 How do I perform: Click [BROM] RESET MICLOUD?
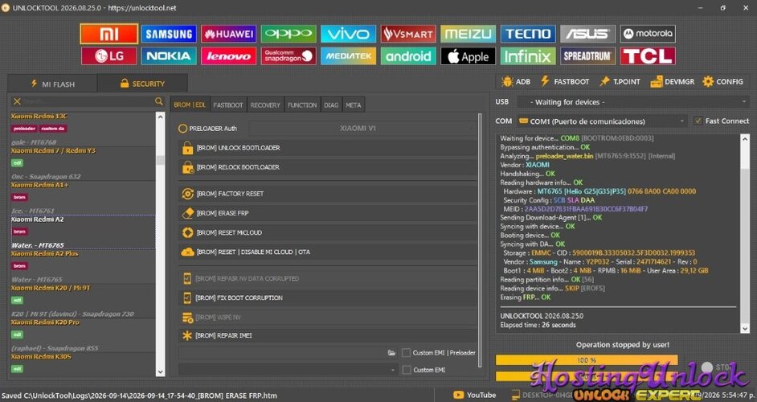[327, 232]
